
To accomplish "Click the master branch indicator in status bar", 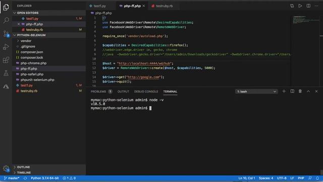I will tap(12, 178).
